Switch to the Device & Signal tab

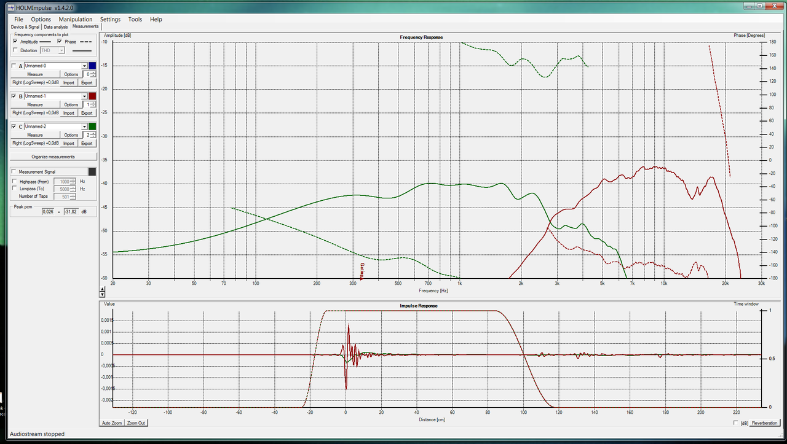(25, 27)
